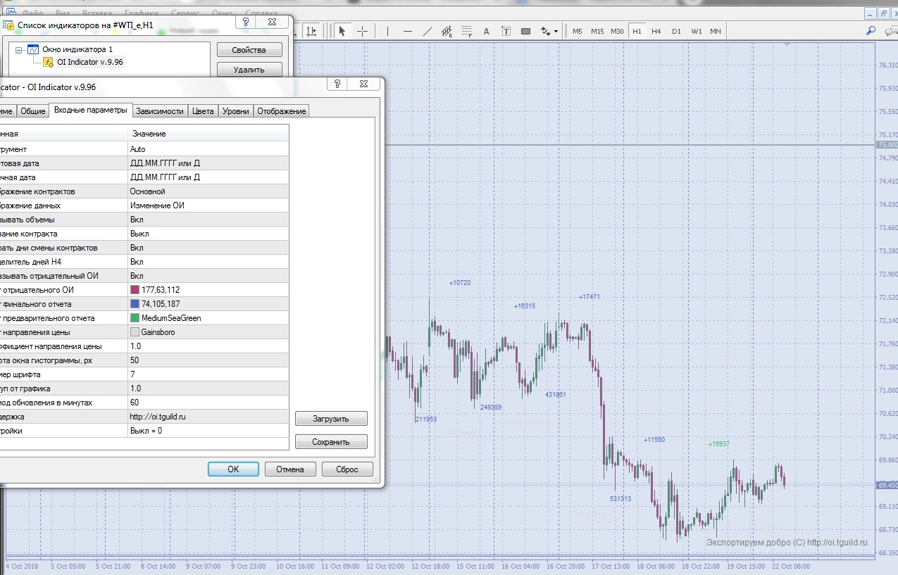898x575 pixels.
Task: Click the Gainsboro color swatch
Action: click(x=135, y=332)
